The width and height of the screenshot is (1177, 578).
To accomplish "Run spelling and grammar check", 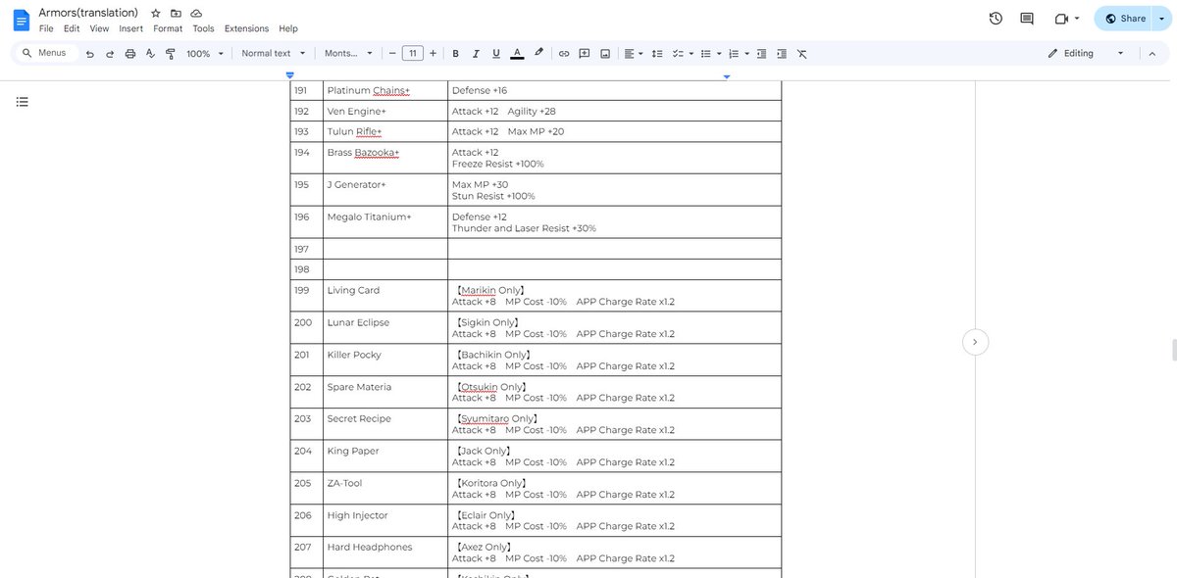I will coord(150,54).
